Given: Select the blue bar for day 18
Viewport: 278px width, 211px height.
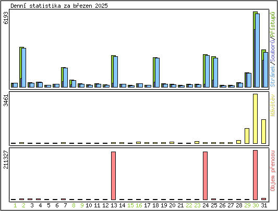Looking at the screenshot, I should click(158, 72).
